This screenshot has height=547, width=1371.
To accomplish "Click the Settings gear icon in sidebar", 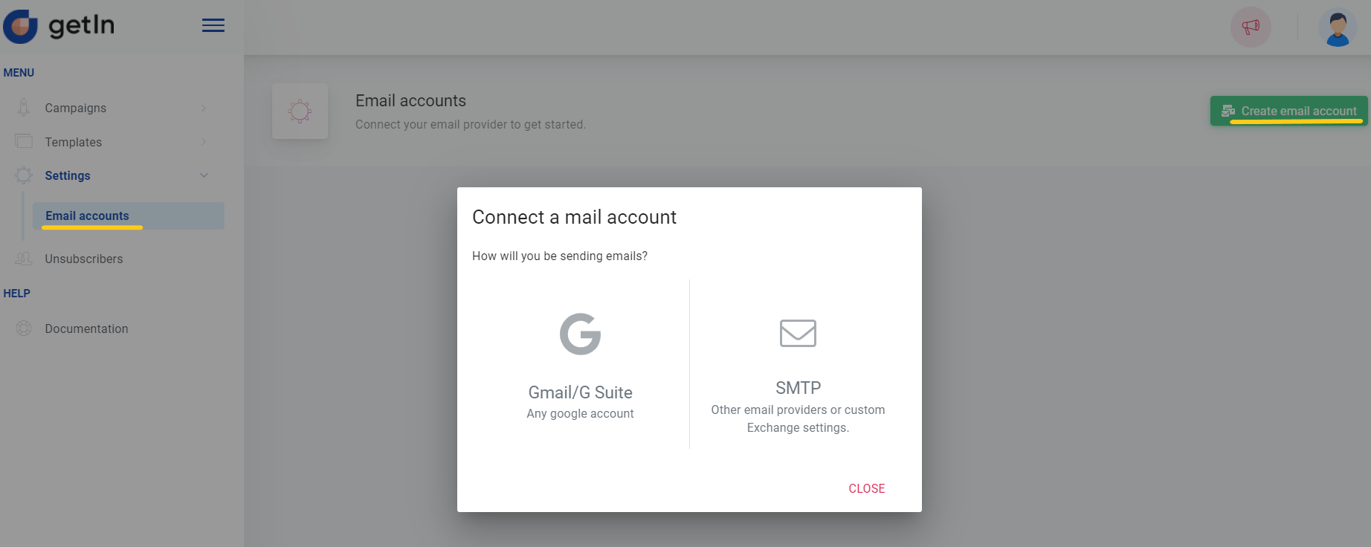I will [23, 175].
